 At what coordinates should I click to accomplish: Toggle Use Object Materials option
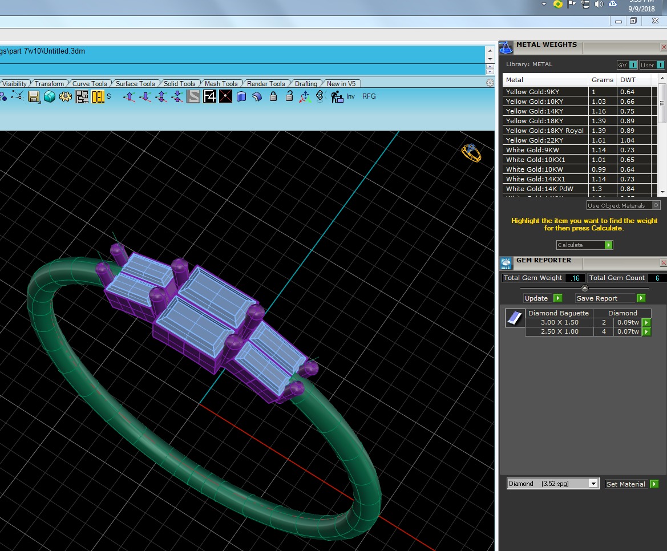tap(623, 205)
